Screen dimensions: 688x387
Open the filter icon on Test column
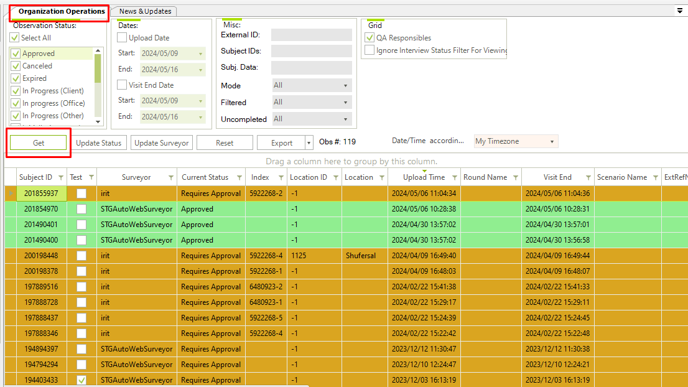point(91,177)
